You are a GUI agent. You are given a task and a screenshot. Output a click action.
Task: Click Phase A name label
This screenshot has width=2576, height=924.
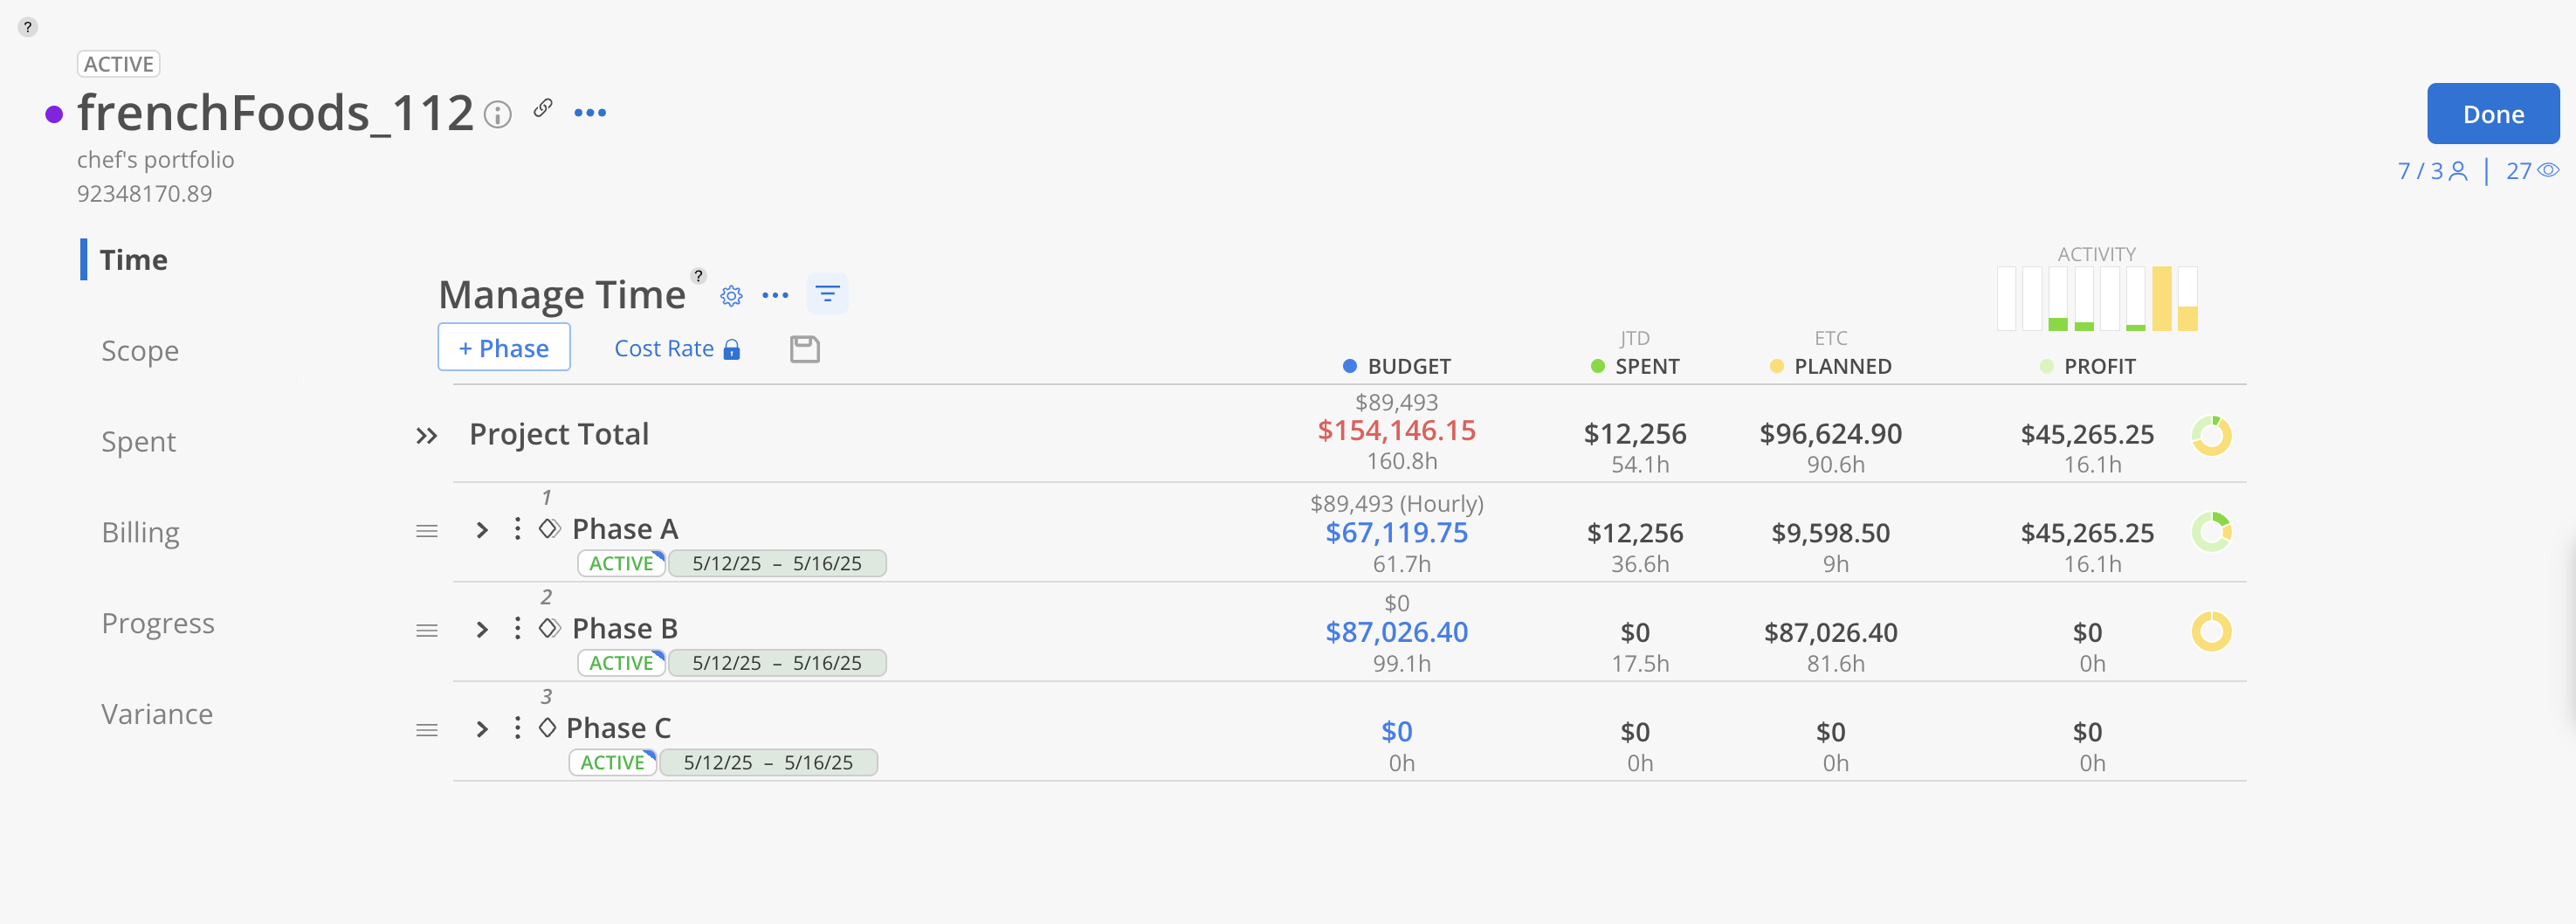[x=625, y=529]
